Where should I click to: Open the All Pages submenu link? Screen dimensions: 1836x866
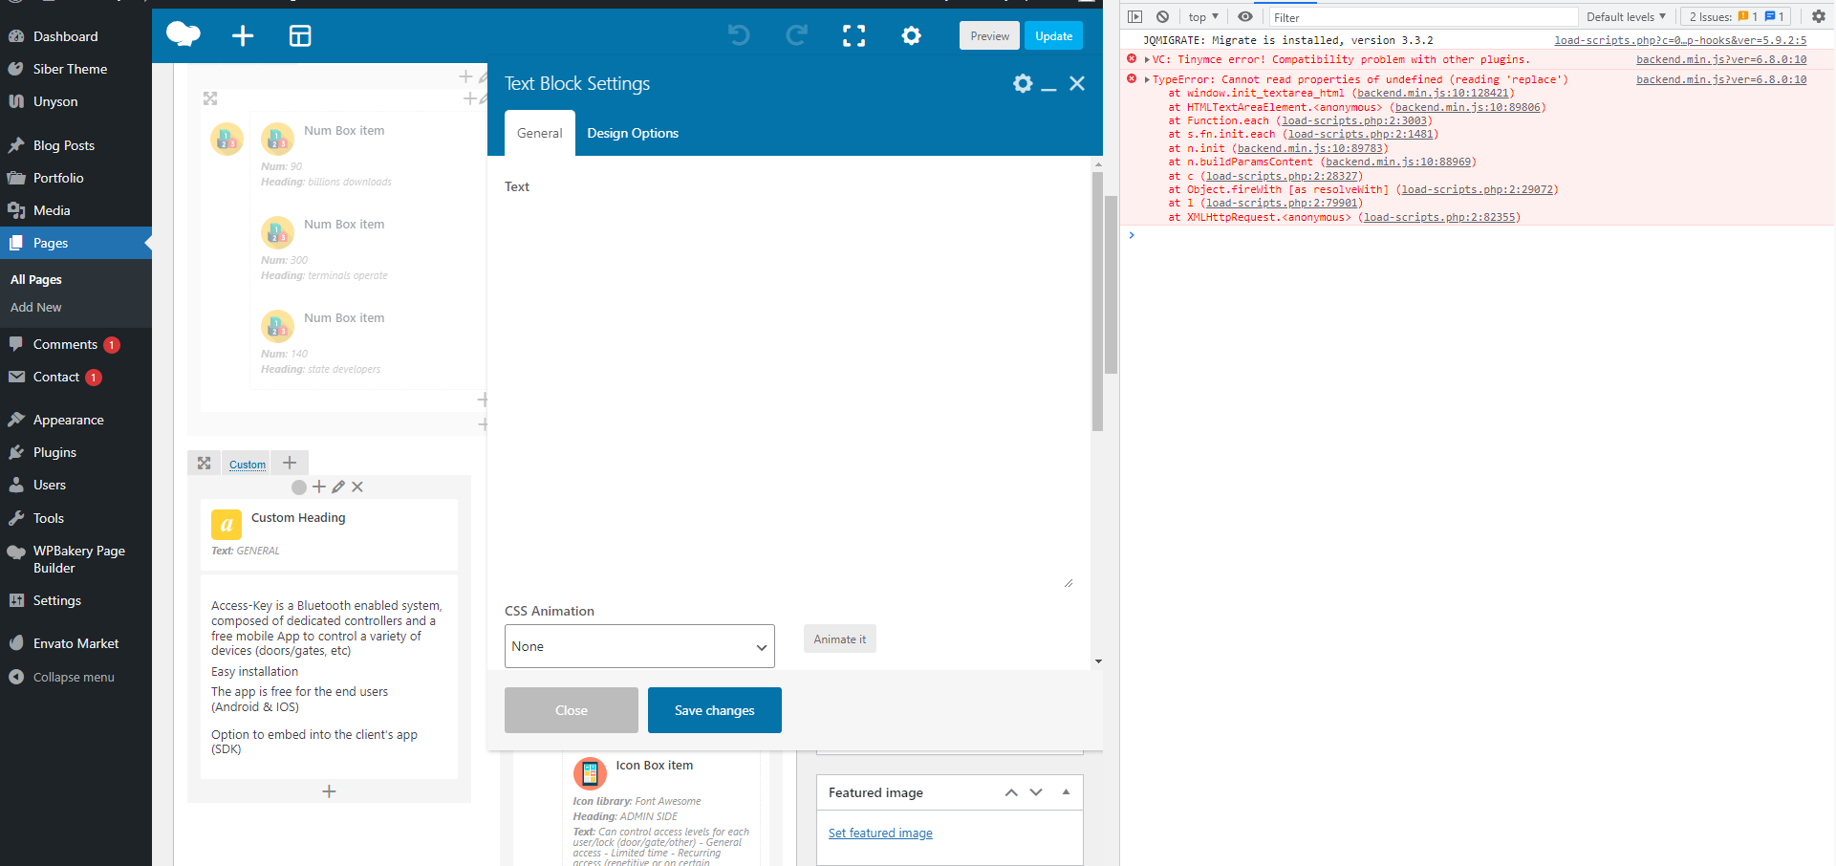click(36, 279)
